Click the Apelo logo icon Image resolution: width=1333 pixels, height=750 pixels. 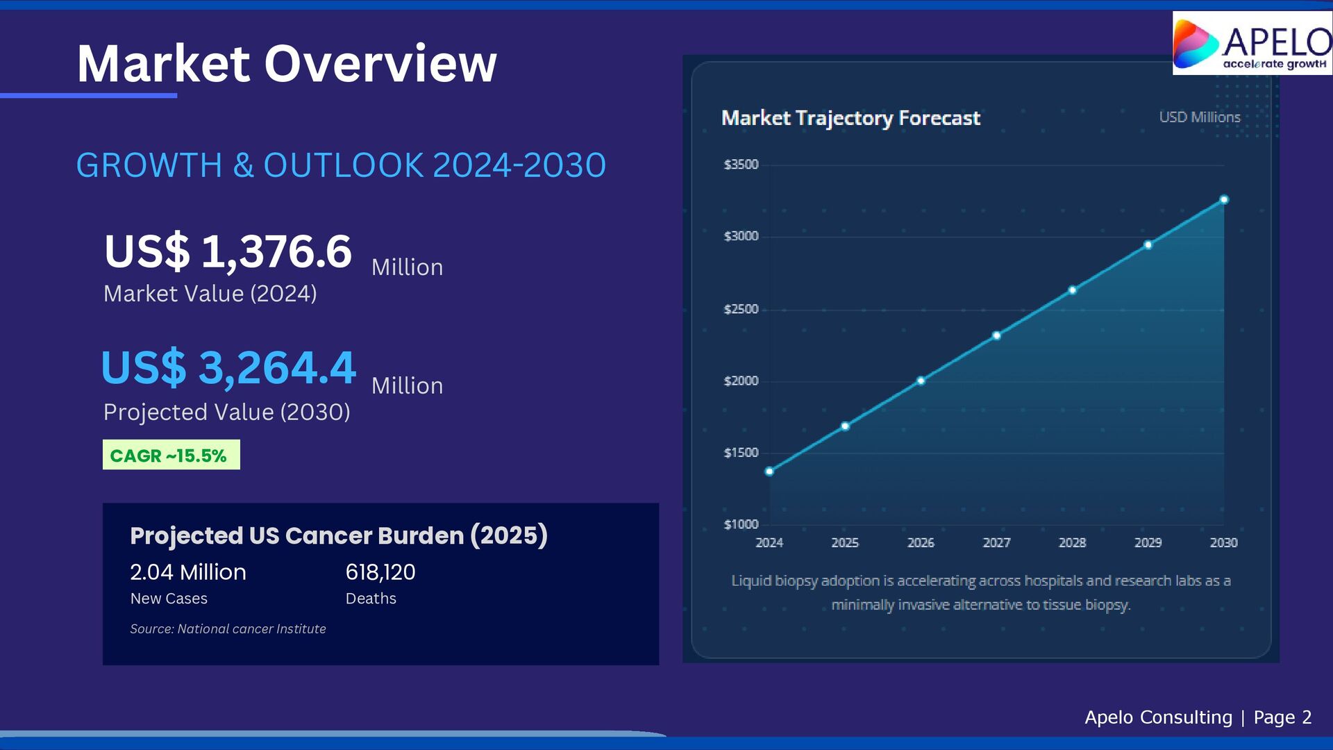point(1196,43)
